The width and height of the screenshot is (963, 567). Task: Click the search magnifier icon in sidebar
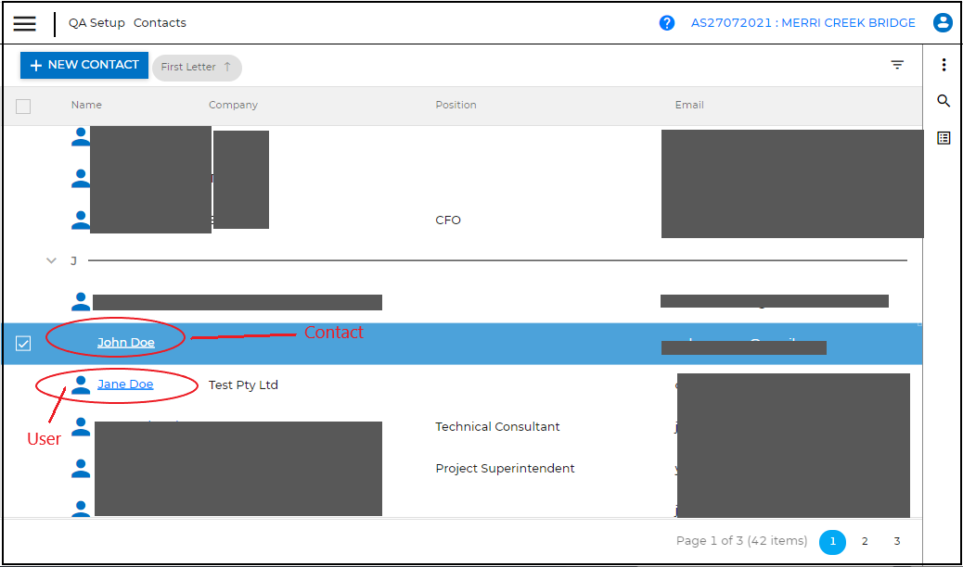point(944,101)
